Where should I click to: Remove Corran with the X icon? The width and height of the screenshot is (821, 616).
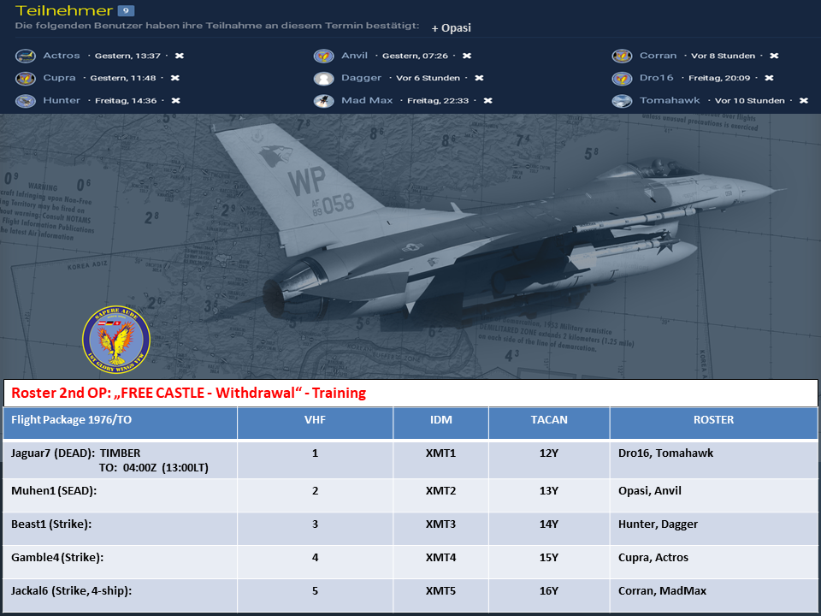775,56
